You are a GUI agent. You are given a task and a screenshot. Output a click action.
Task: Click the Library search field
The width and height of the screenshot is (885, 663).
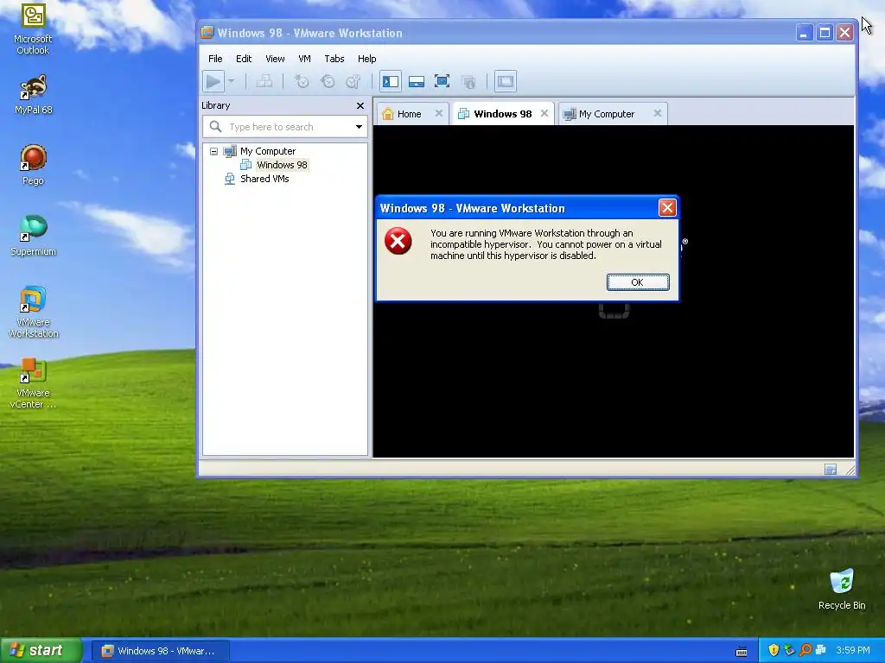coord(285,127)
